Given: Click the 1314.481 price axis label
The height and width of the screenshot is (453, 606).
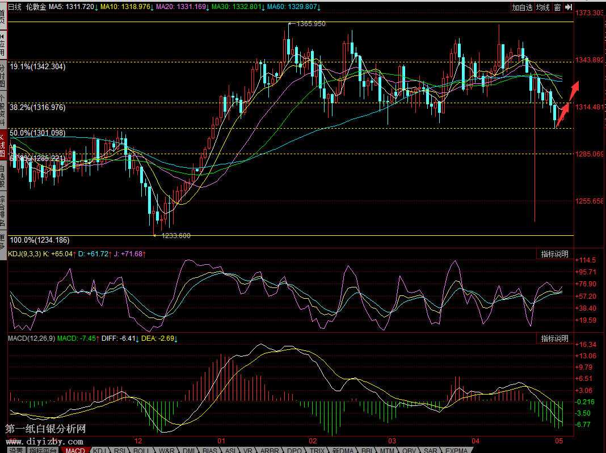Looking at the screenshot, I should click(x=590, y=107).
